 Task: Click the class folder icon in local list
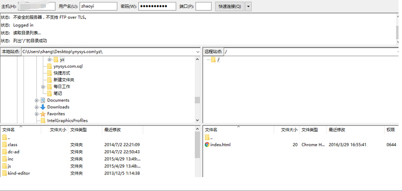[x=4, y=145]
